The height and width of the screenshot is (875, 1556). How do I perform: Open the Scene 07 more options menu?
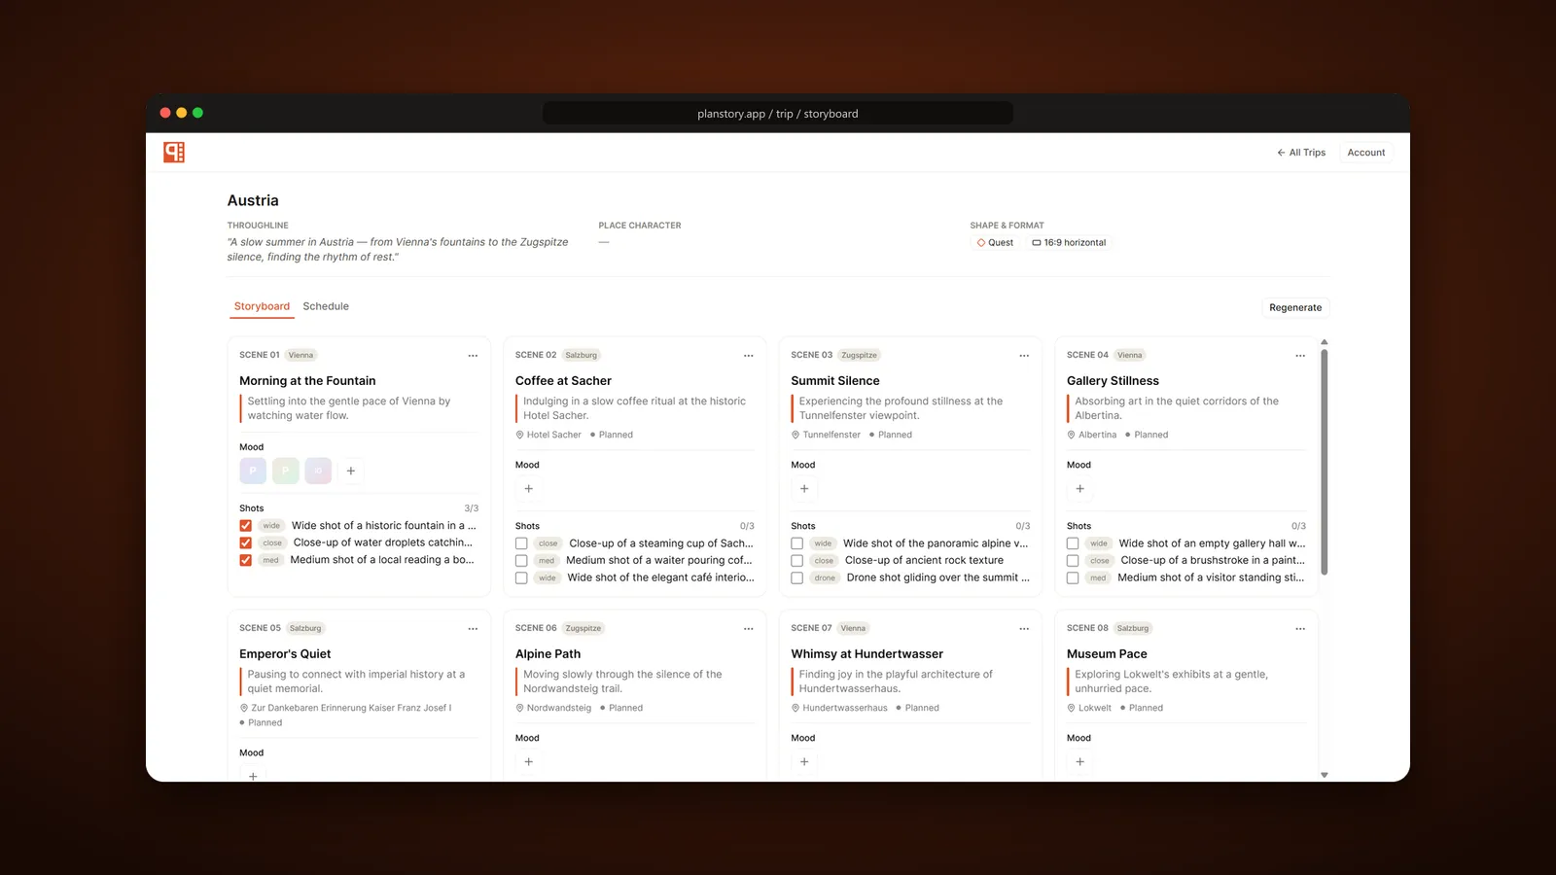[x=1024, y=629]
